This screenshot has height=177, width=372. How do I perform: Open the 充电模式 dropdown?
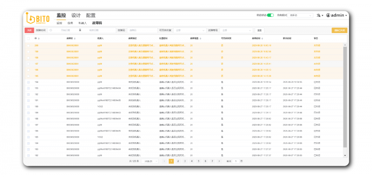click(x=300, y=15)
